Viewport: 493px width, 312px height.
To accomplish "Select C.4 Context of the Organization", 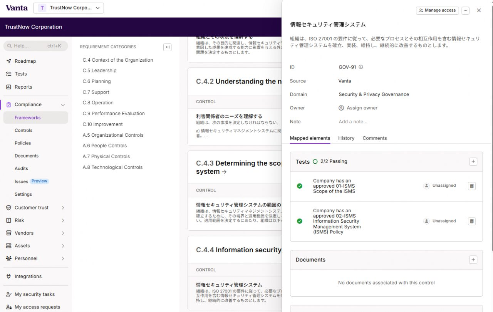I will point(118,60).
